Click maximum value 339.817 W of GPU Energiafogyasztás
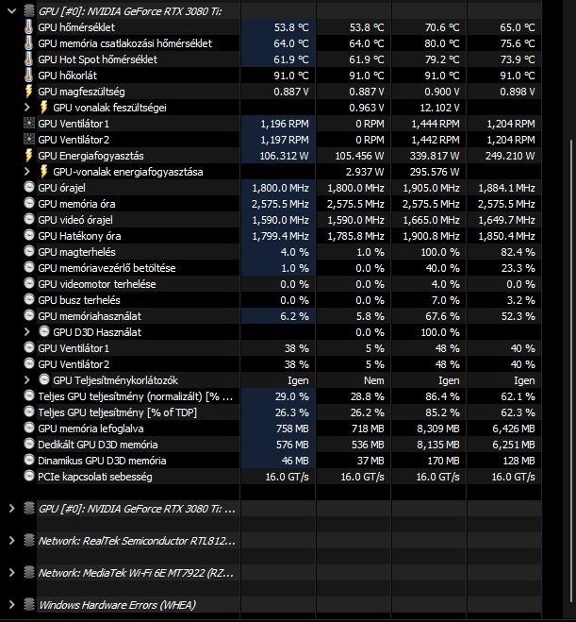Screen dimensions: 576x622 pos(435,156)
